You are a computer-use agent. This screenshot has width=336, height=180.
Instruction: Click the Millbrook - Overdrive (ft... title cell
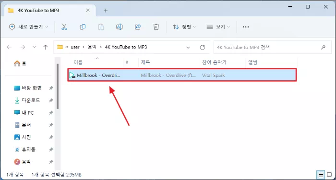click(x=168, y=76)
